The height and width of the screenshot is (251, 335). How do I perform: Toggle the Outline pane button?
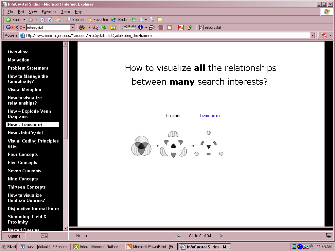click(x=14, y=236)
